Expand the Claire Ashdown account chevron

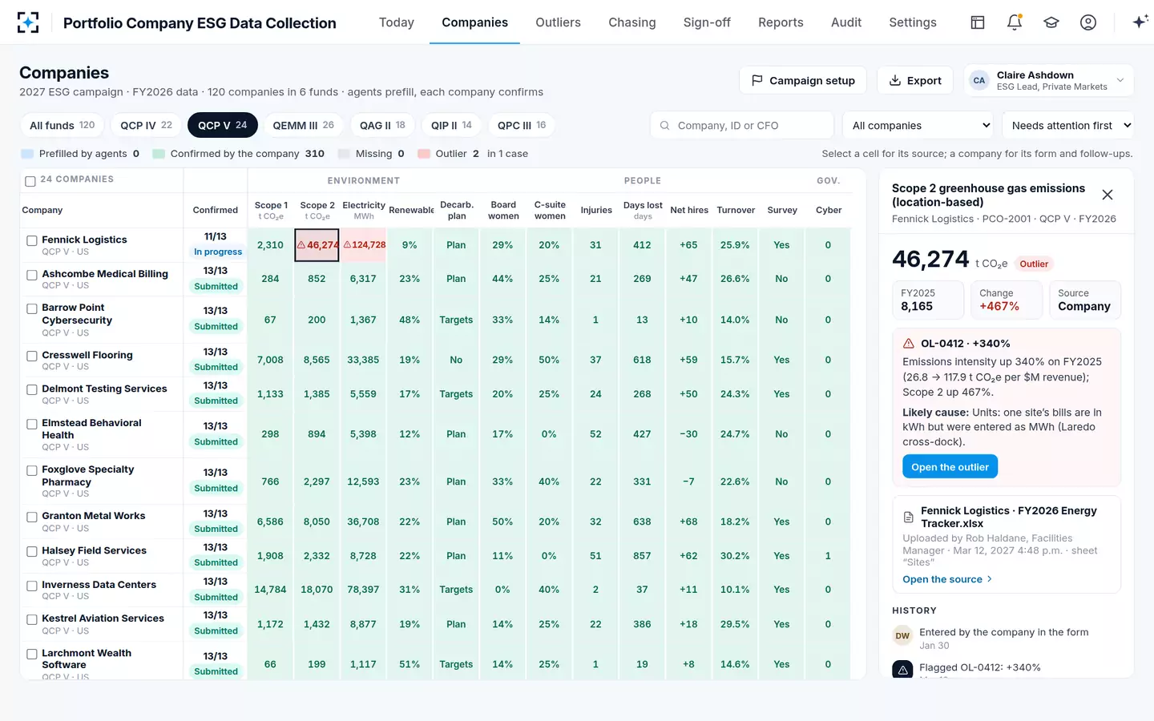(1120, 80)
